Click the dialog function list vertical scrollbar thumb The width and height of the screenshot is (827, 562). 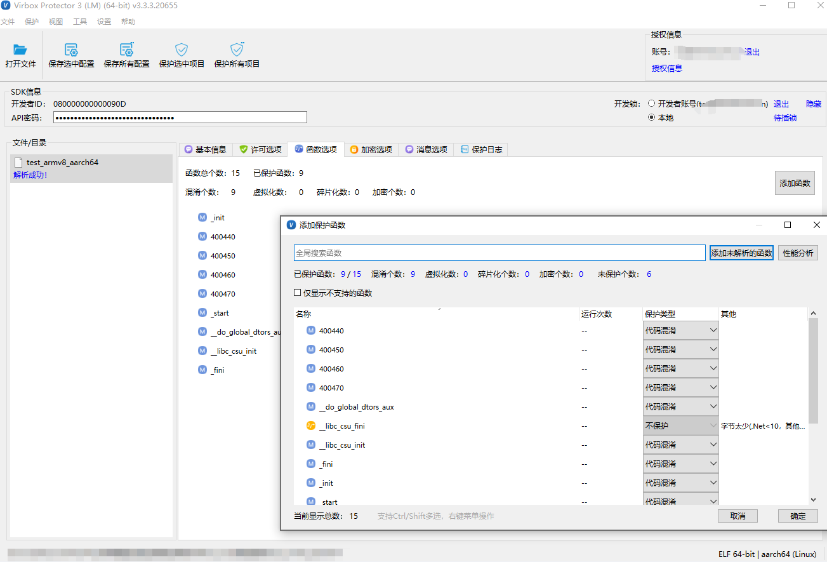(x=813, y=372)
